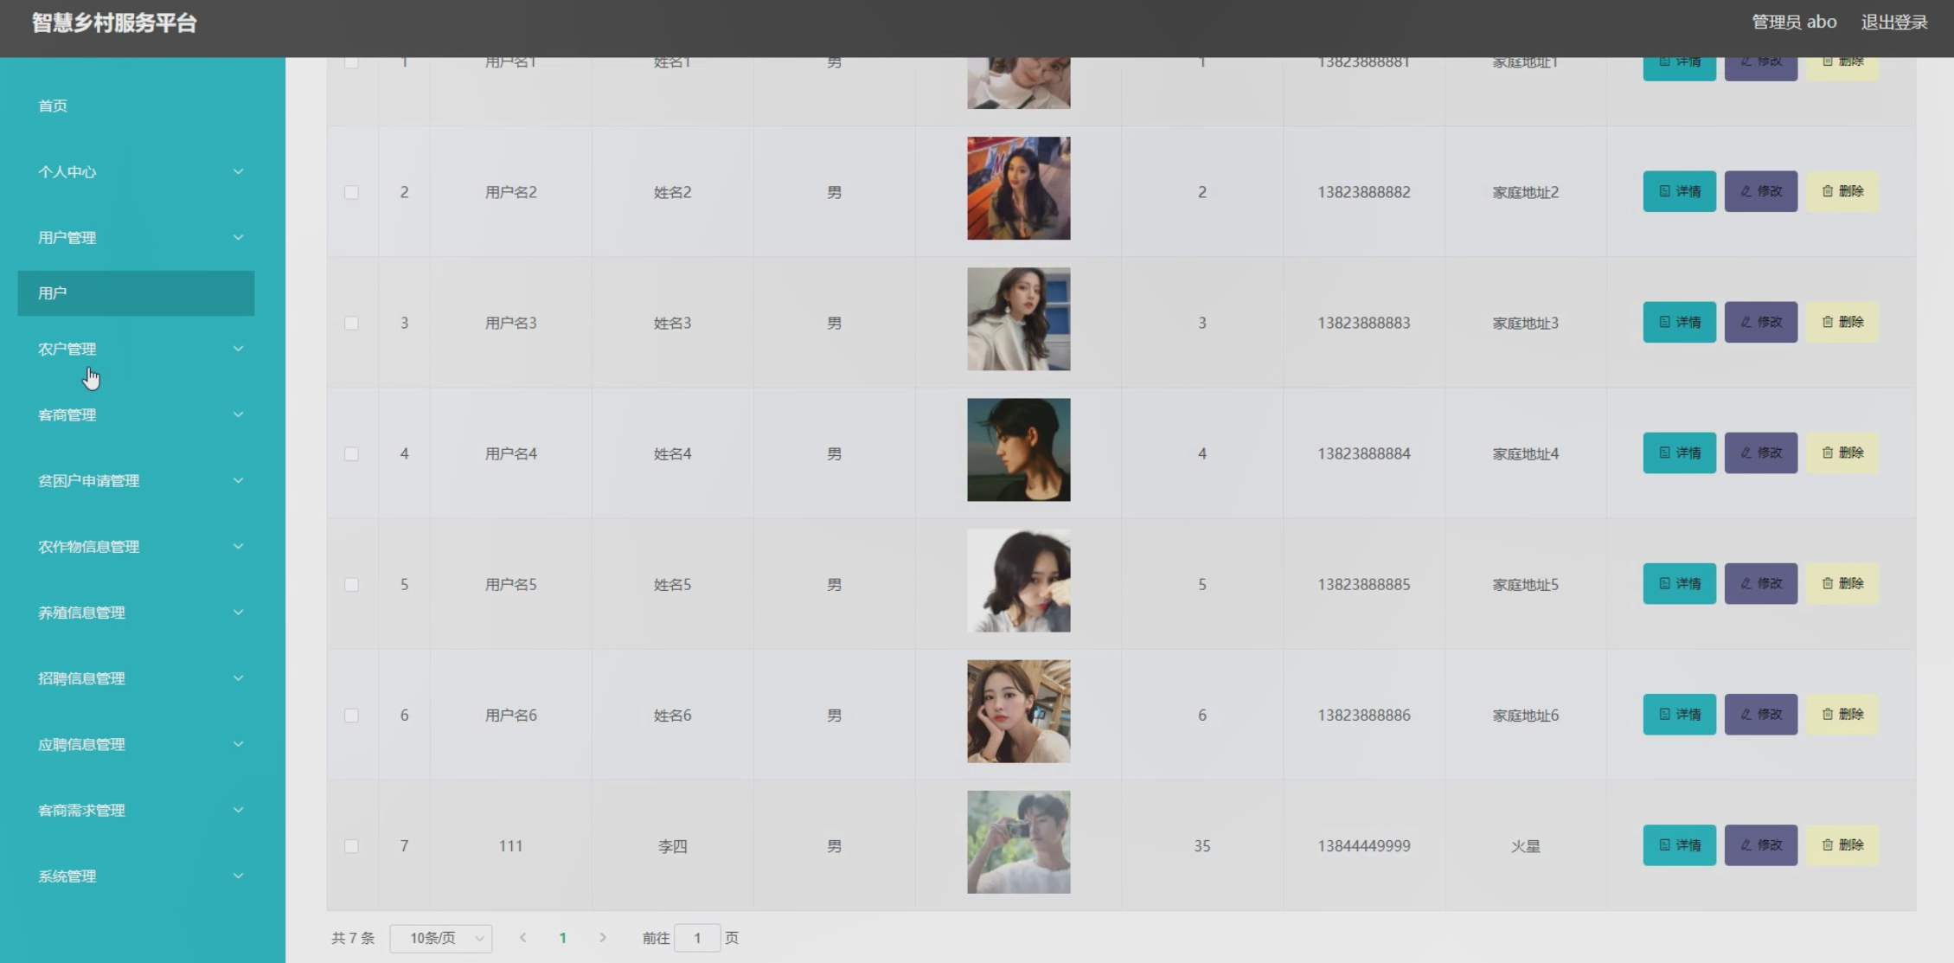The height and width of the screenshot is (963, 1954).
Task: Open the 10条/页 page size dropdown
Action: (440, 938)
